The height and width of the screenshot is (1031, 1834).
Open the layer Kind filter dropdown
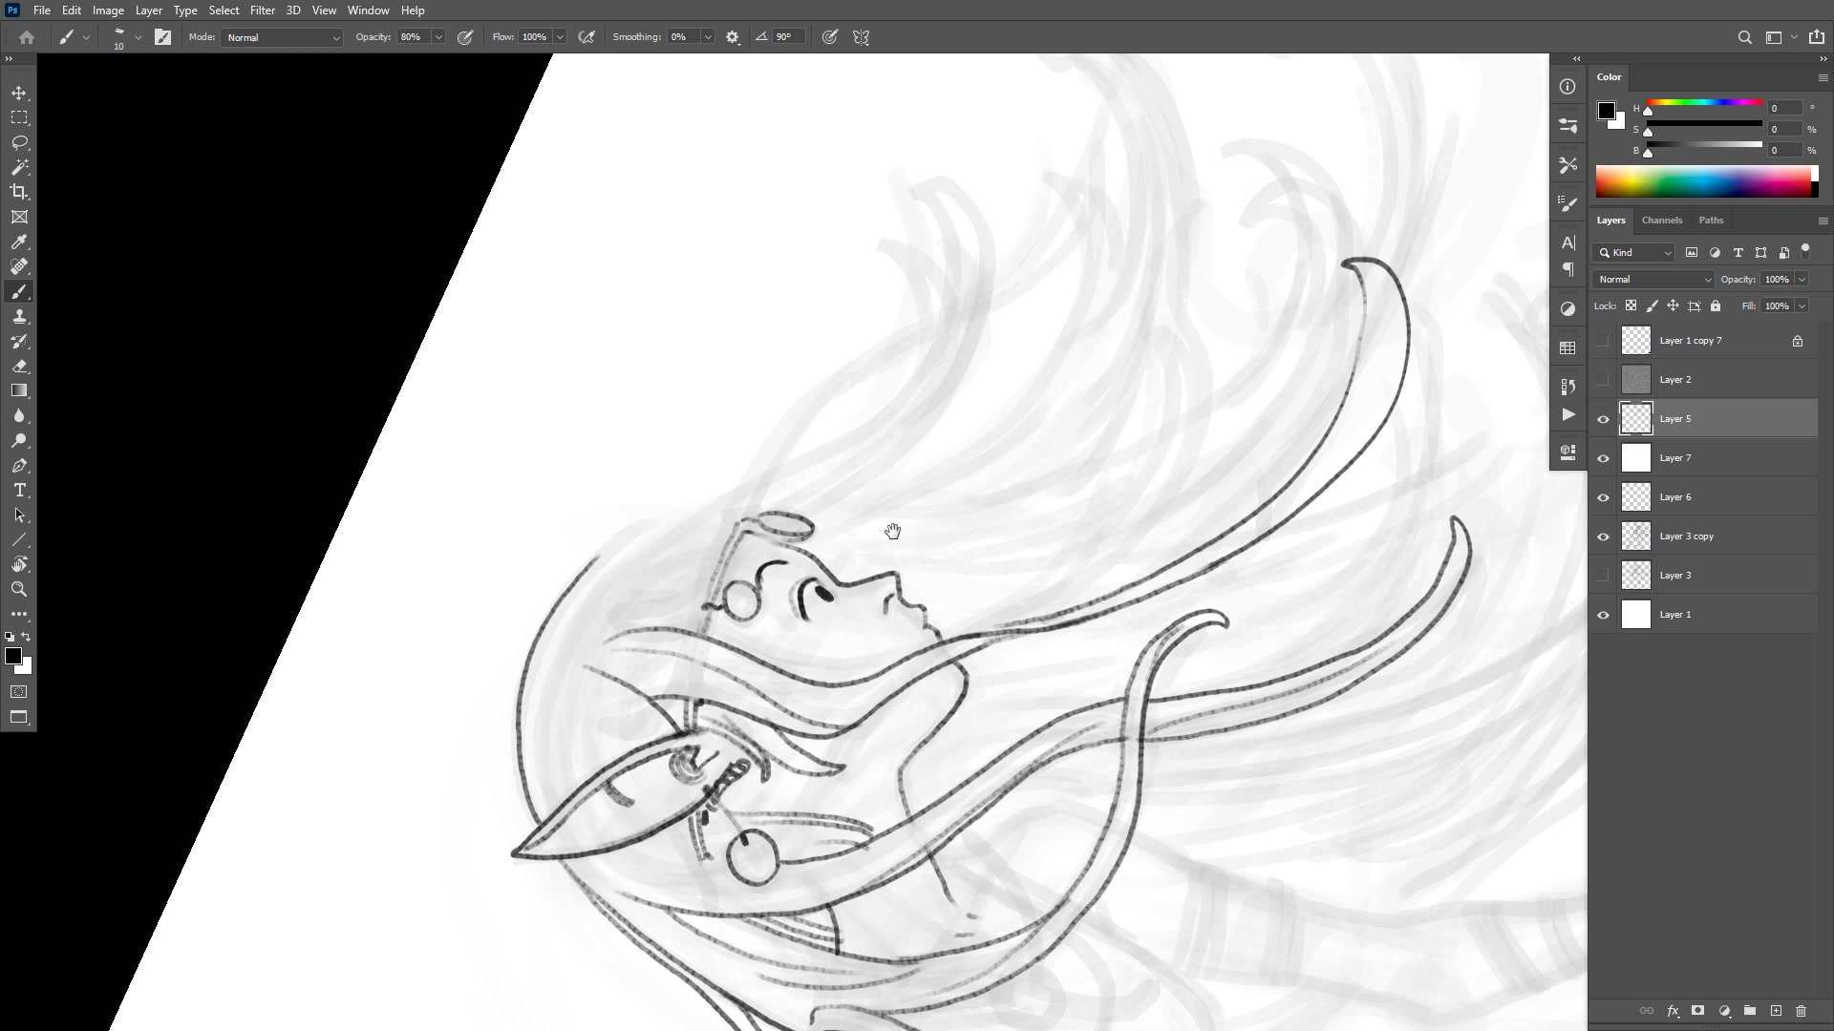tap(1634, 253)
